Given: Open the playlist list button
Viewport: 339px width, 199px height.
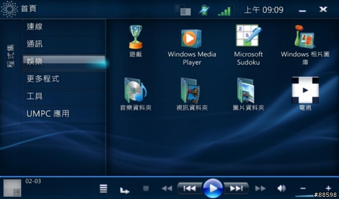Looking at the screenshot, I should 103,188.
